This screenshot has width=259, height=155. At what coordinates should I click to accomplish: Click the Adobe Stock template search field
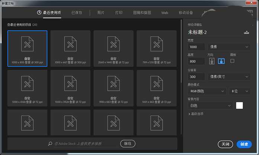coord(78,144)
